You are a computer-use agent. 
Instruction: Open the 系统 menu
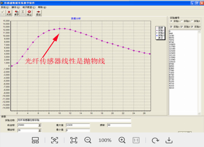[5, 7]
